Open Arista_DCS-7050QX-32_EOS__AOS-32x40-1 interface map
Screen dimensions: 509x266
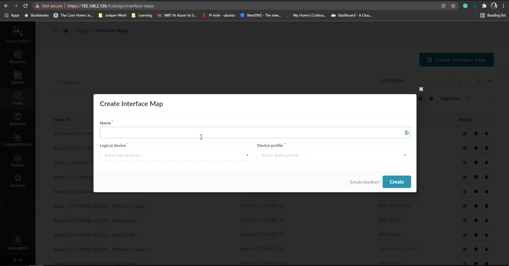coord(96,221)
